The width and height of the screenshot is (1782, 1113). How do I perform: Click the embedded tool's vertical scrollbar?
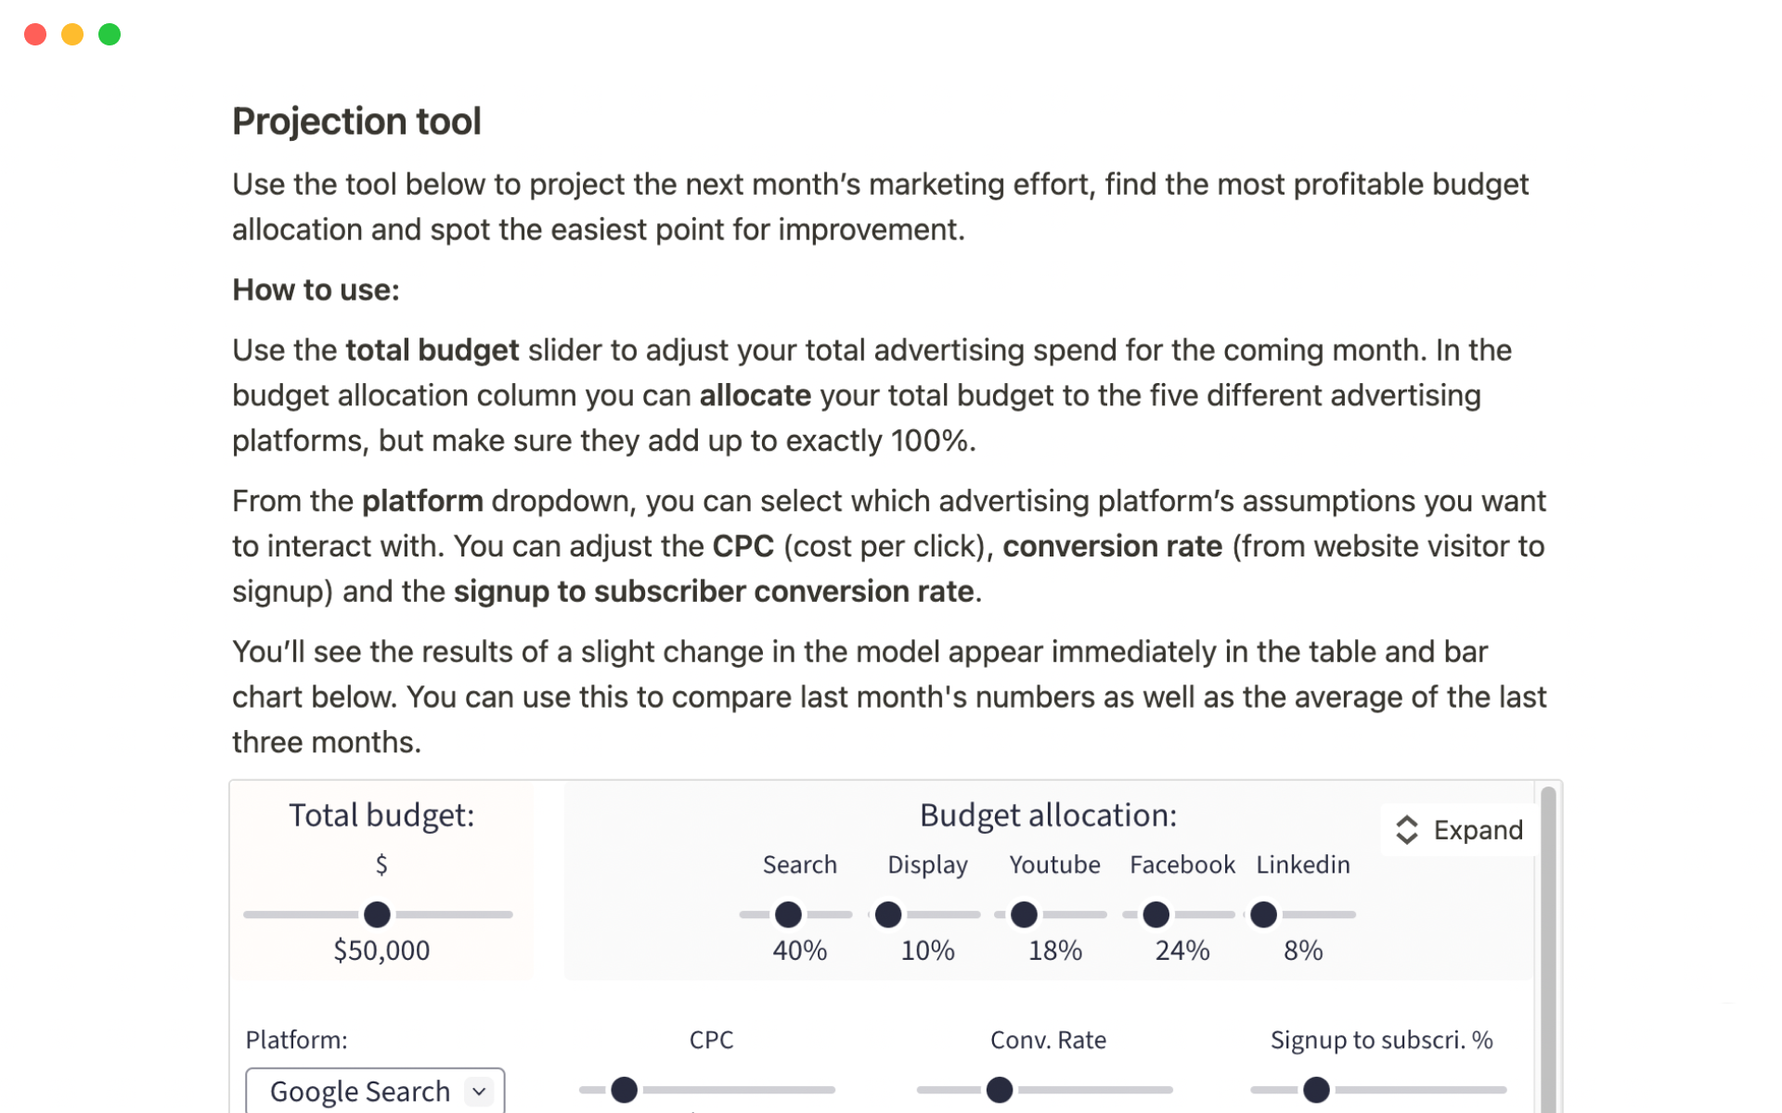click(1547, 946)
